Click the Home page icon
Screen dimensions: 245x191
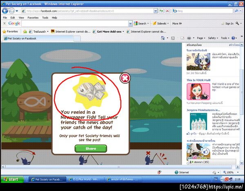pyautogui.click(x=163, y=38)
